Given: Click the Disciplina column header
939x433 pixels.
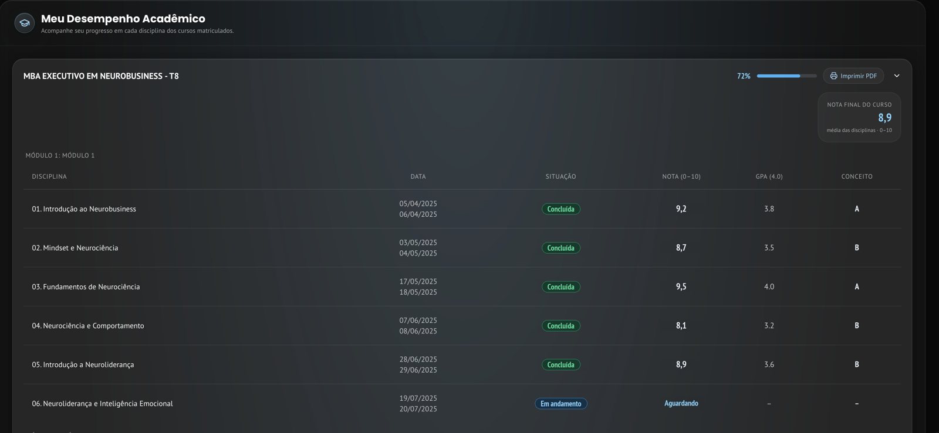Looking at the screenshot, I should pyautogui.click(x=49, y=176).
